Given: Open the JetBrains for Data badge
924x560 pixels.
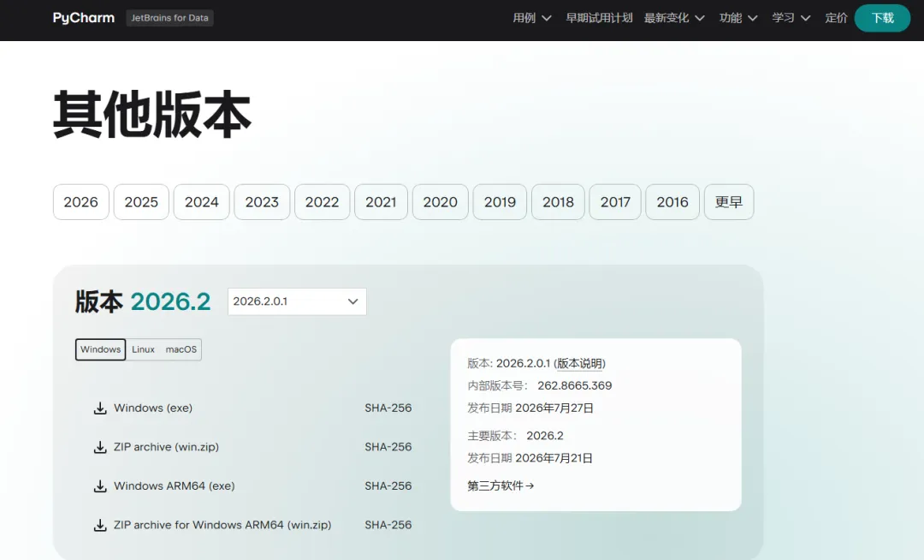Looking at the screenshot, I should pos(169,18).
